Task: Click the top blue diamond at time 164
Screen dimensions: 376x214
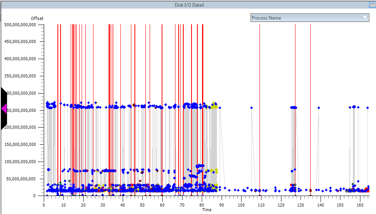Action: [x=367, y=108]
